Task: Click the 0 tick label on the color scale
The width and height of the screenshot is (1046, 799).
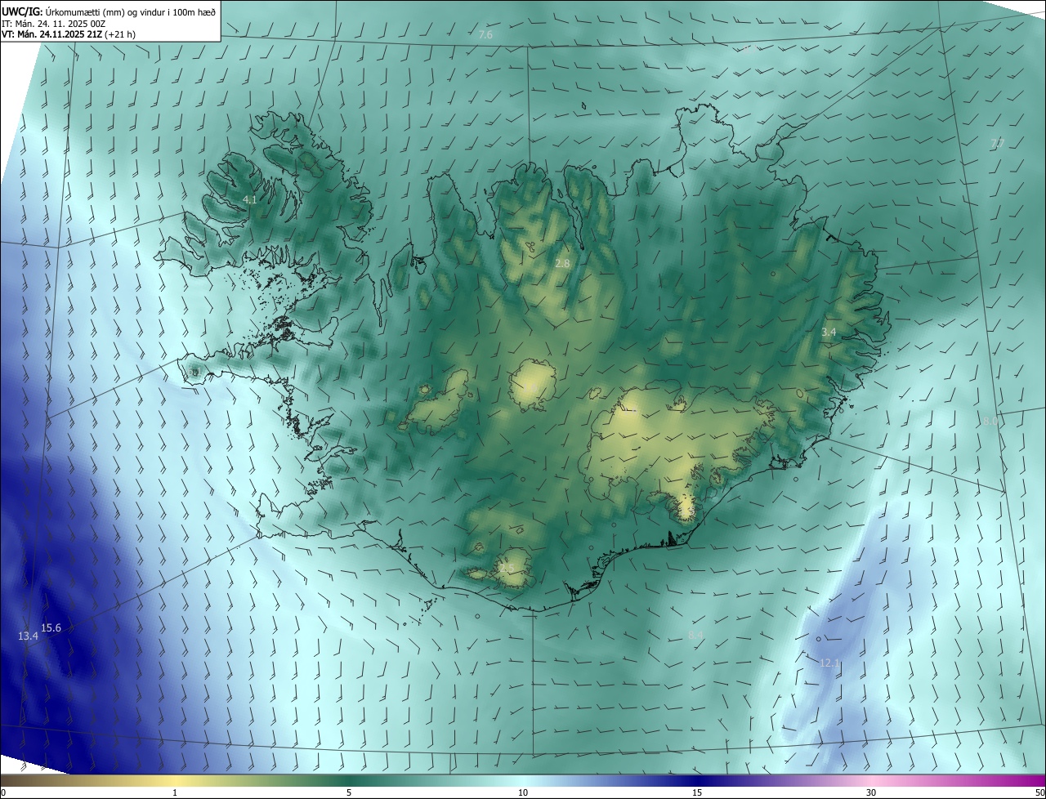Action: (x=3, y=792)
